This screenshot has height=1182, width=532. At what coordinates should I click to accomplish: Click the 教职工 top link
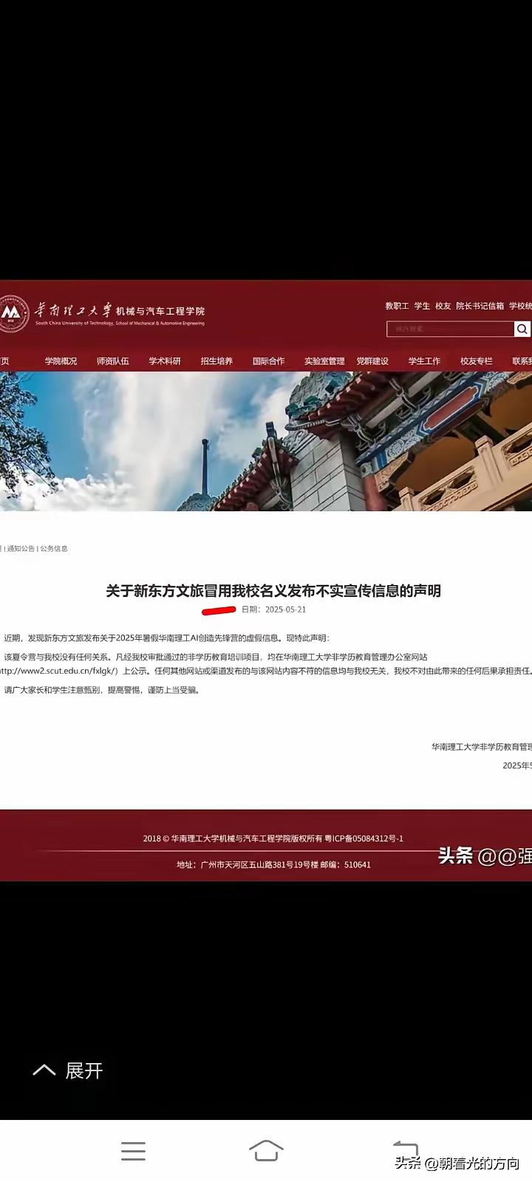pyautogui.click(x=397, y=306)
